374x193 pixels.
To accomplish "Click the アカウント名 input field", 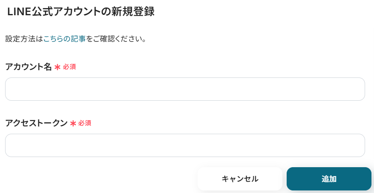I will click(185, 89).
